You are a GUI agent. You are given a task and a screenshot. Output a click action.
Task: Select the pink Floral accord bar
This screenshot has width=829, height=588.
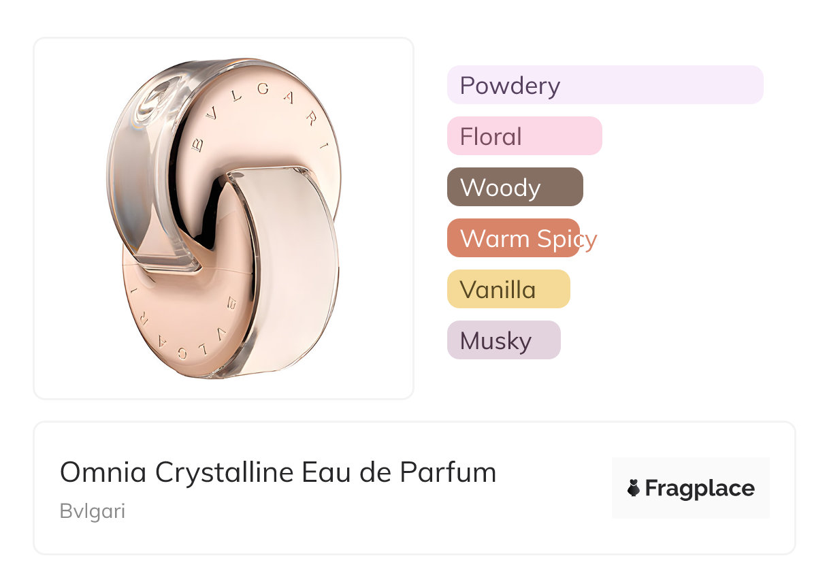pos(524,136)
